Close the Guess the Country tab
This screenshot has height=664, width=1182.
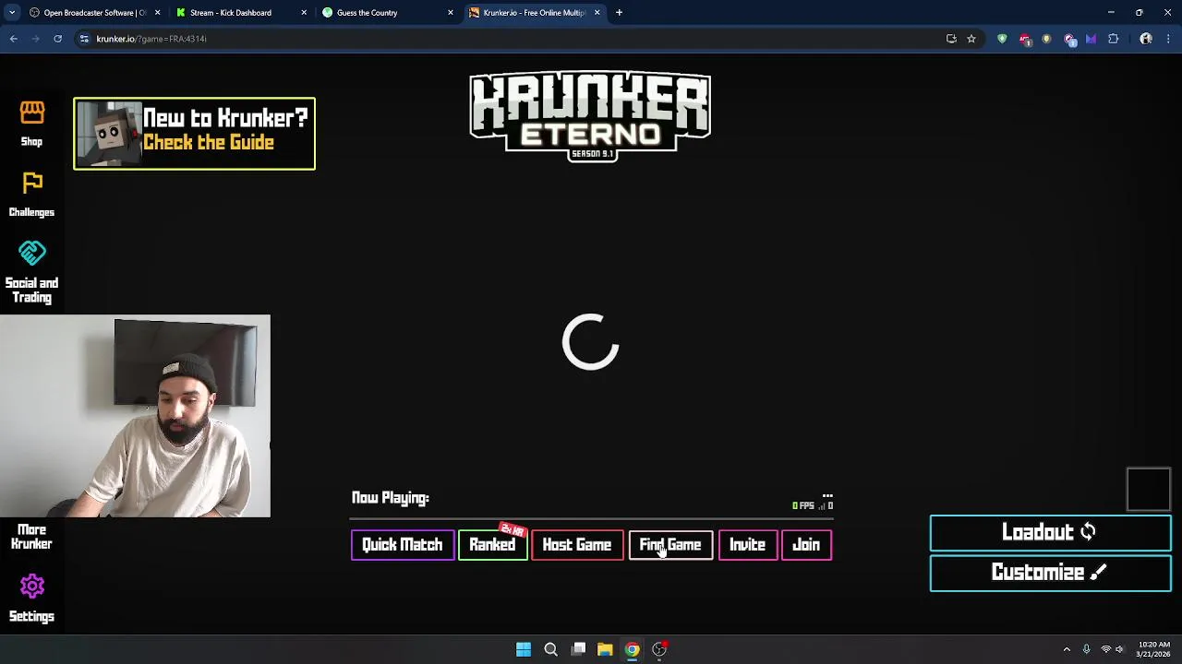[x=451, y=13]
